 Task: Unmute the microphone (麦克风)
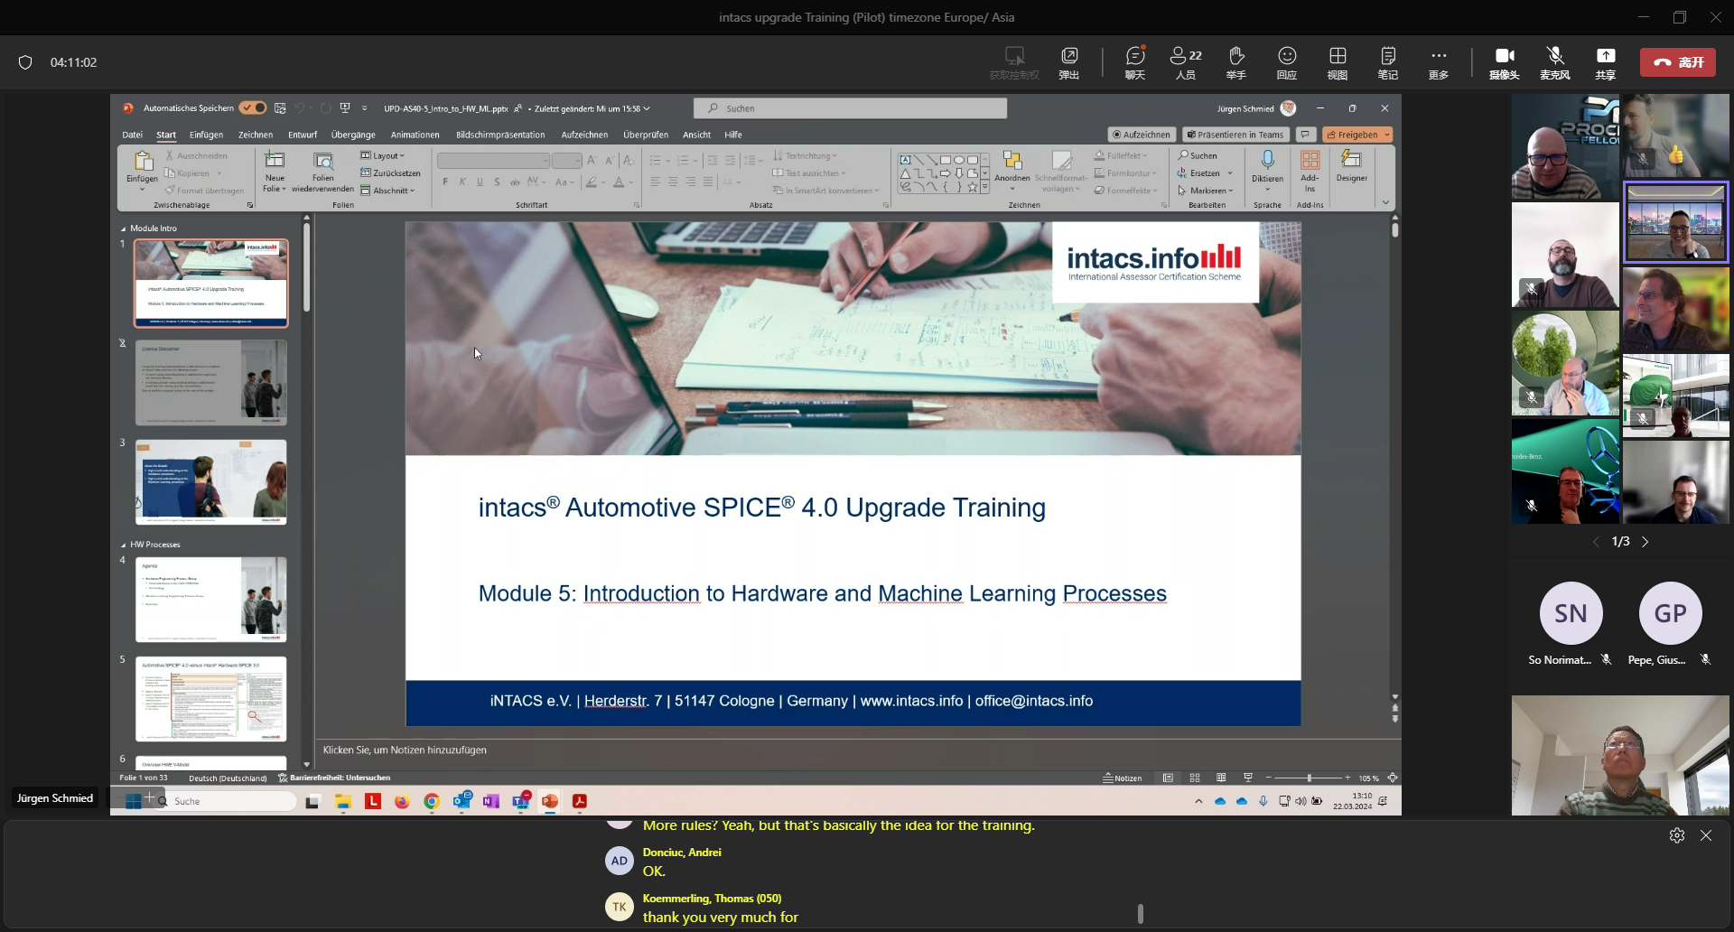tap(1554, 62)
